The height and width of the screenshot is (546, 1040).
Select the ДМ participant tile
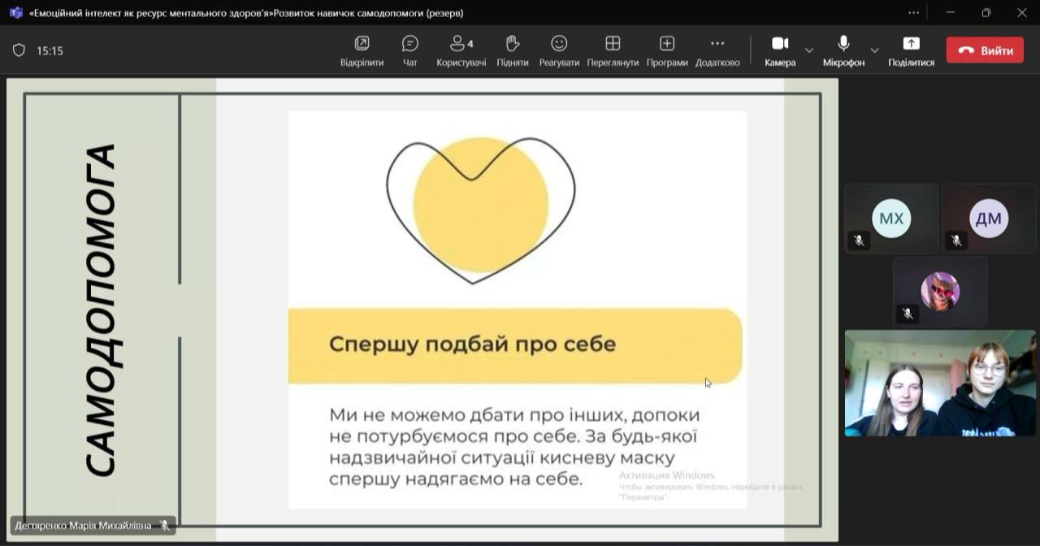click(988, 219)
